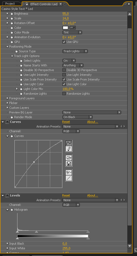Click the Rotation Offset stopwatch

click(12, 23)
